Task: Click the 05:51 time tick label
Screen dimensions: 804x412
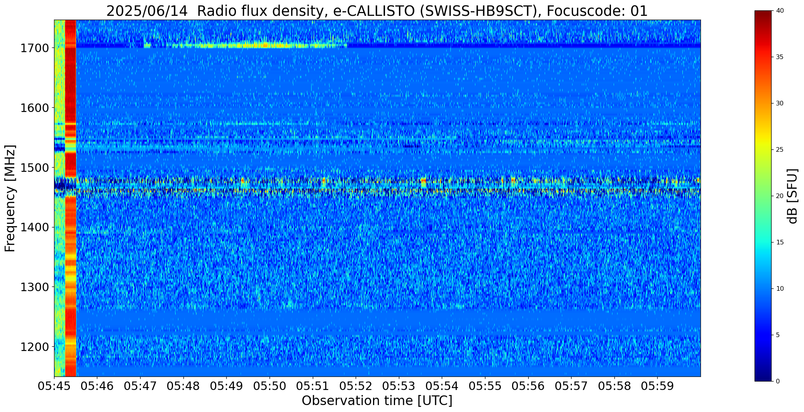Action: point(312,386)
